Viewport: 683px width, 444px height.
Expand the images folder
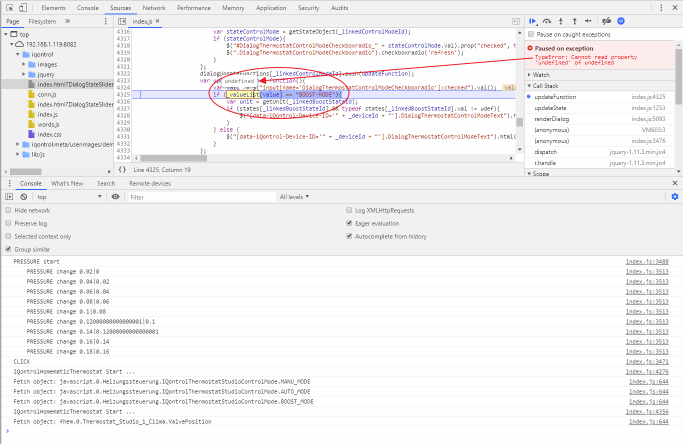(24, 64)
